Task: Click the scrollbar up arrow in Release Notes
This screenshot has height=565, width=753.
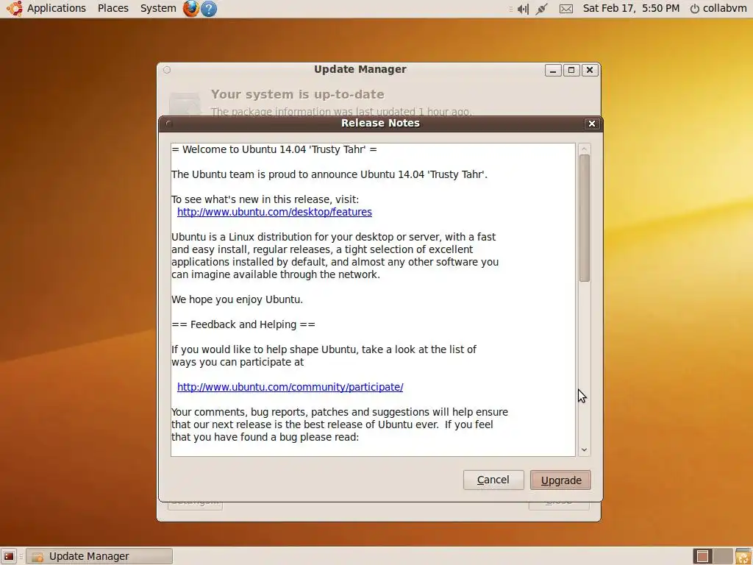Action: click(x=584, y=149)
